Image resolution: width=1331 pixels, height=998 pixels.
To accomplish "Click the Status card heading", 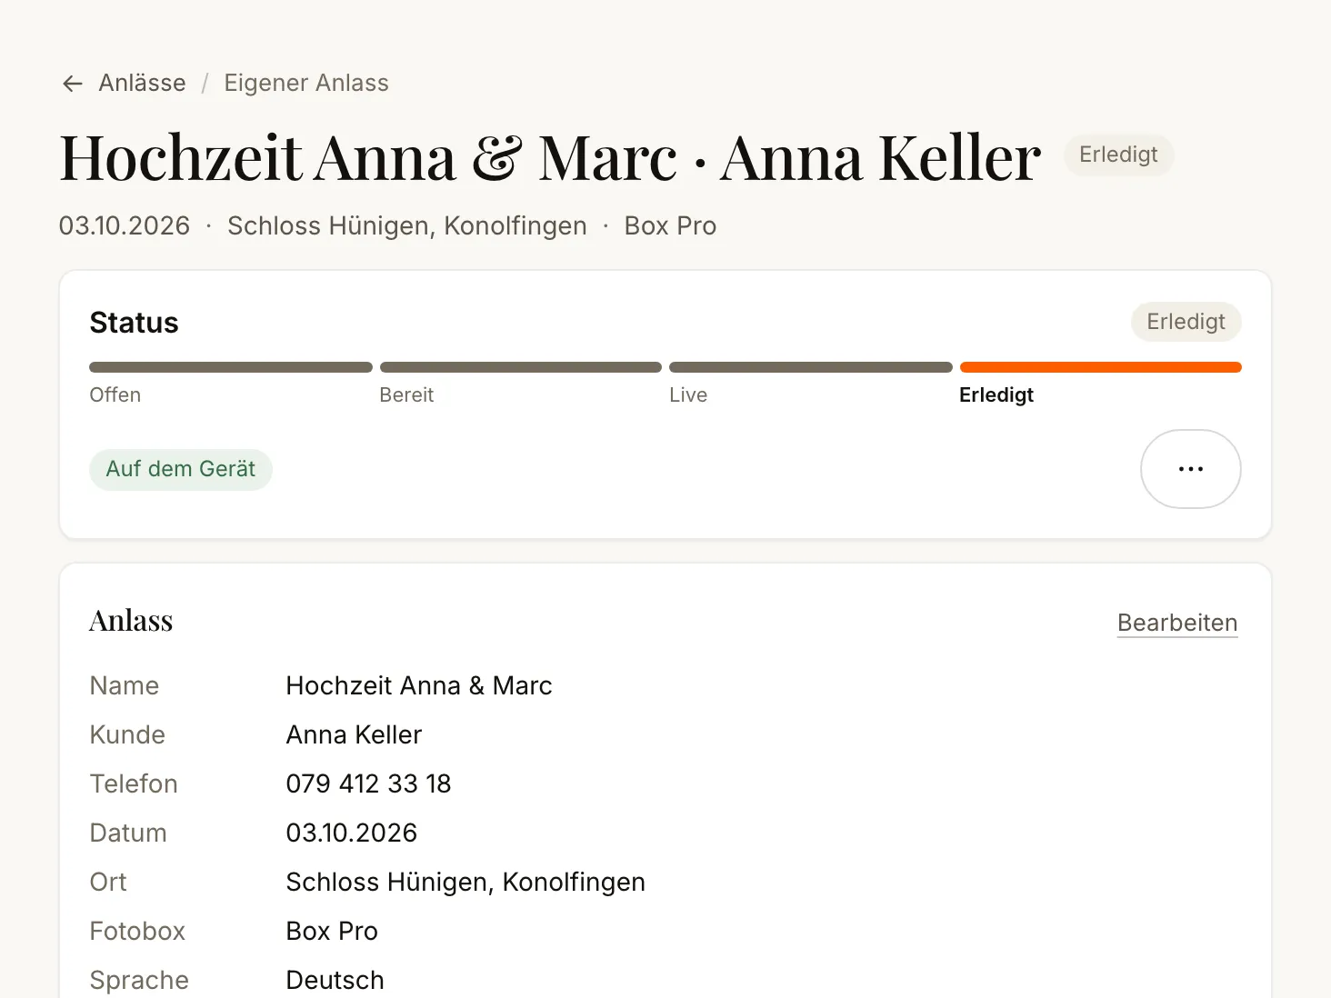I will tap(134, 323).
